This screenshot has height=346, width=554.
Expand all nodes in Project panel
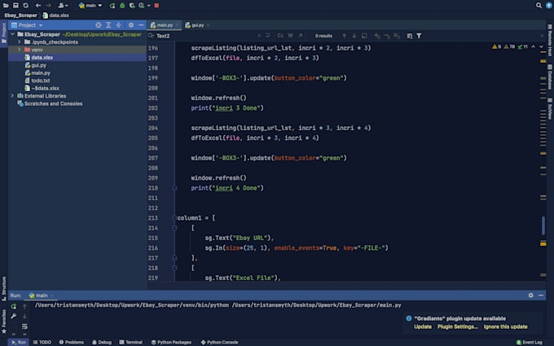pos(108,25)
